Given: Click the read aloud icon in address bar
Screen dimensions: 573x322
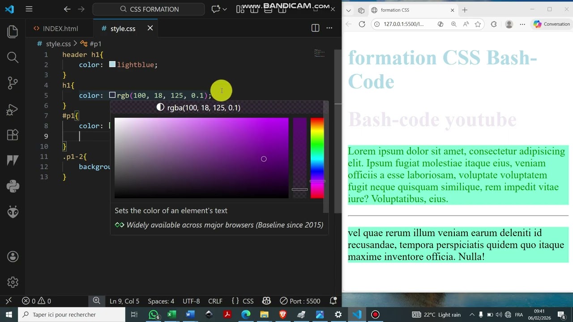Looking at the screenshot, I should point(466,24).
